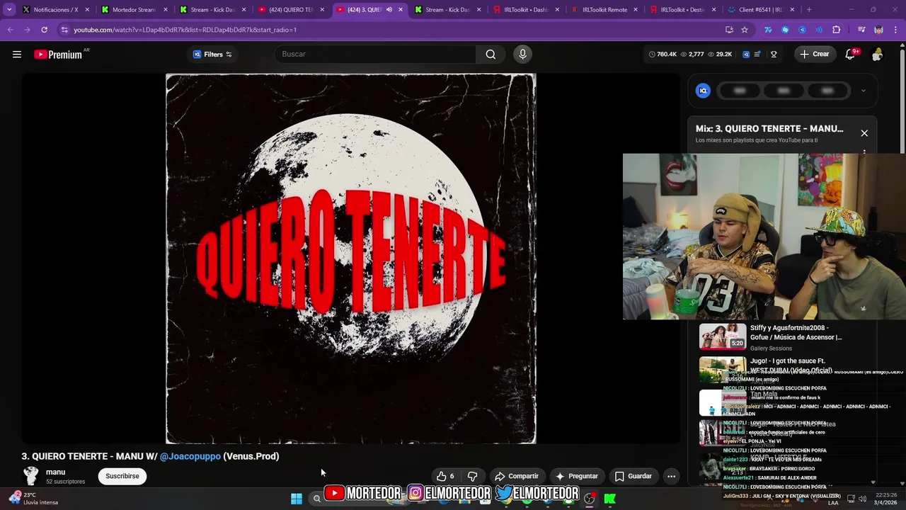Open the vidIQ extension in browser toolbar
906x510 pixels.
click(802, 30)
